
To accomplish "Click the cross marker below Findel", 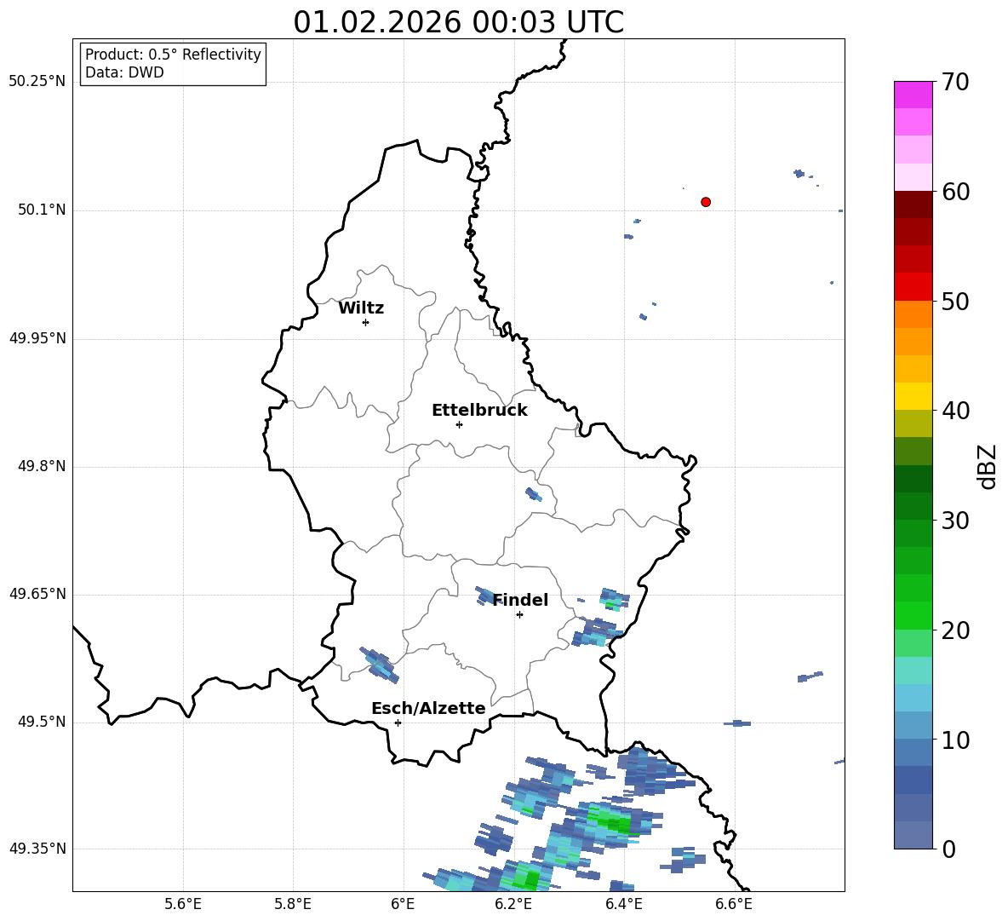I will tap(519, 615).
